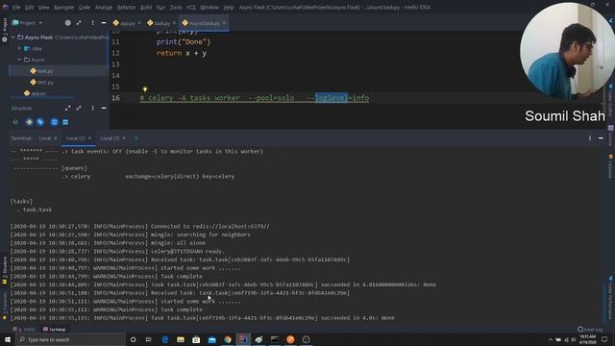Image resolution: width=615 pixels, height=346 pixels.
Task: Open the Edit menu
Action: [x=30, y=7]
